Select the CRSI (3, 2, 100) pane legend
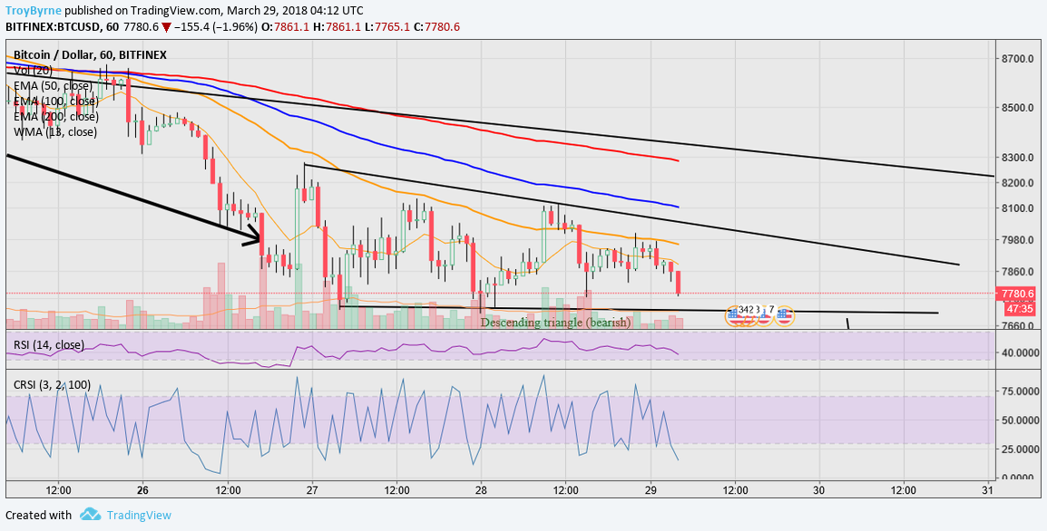This screenshot has height=531, width=1047. point(52,385)
